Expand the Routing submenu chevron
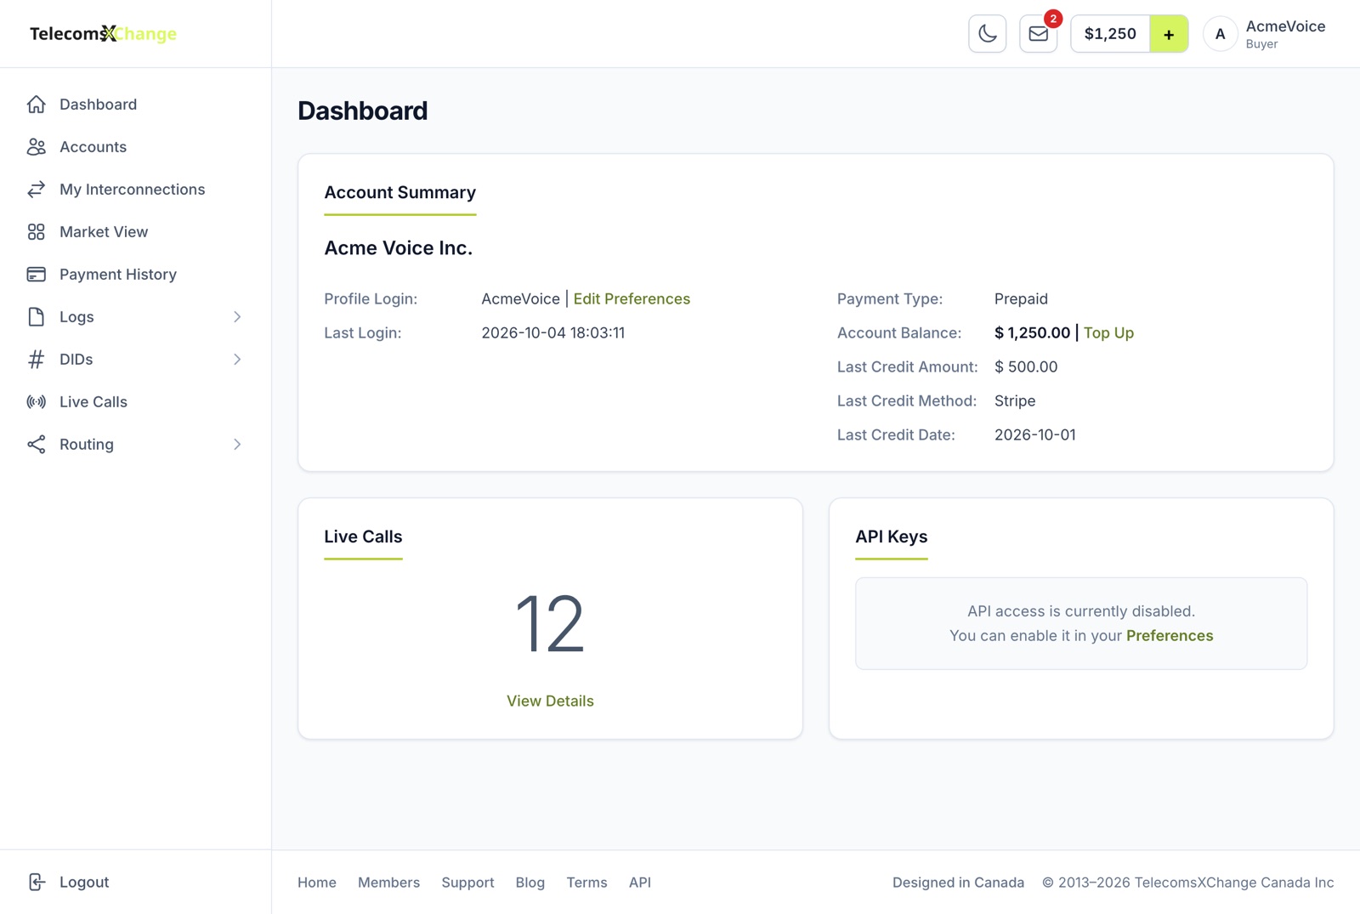The image size is (1360, 914). point(237,444)
